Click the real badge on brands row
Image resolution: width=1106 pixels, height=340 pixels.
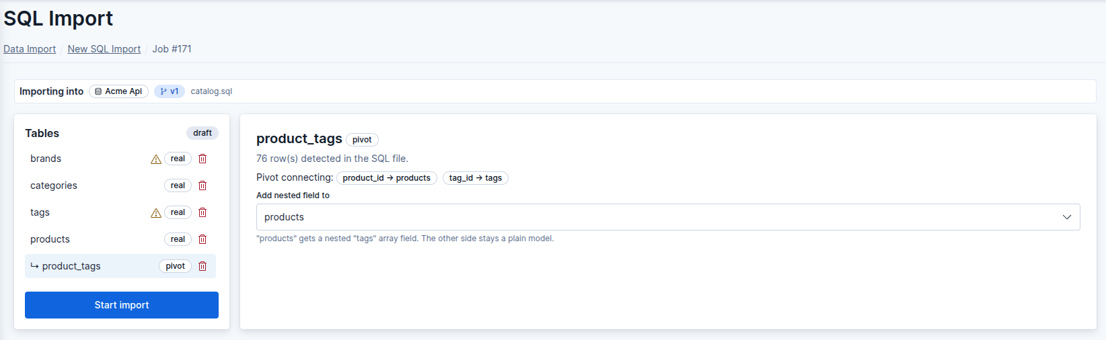(x=178, y=159)
